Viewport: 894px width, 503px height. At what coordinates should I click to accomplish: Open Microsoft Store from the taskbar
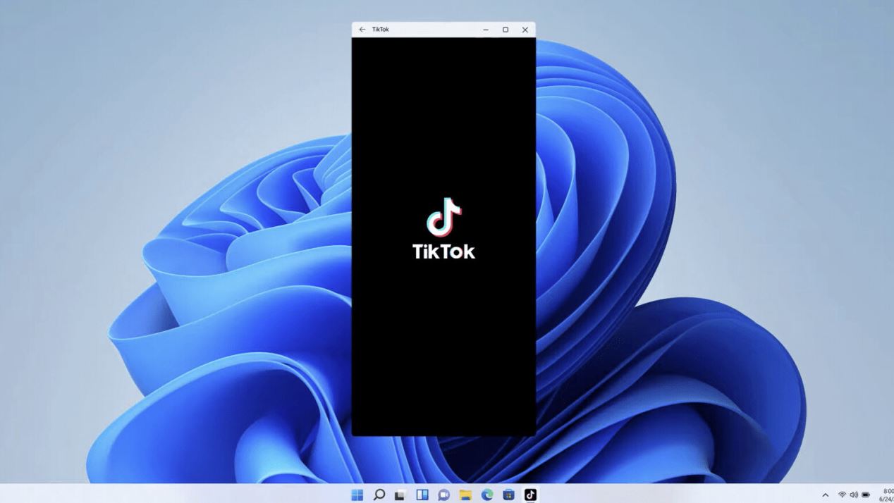[x=508, y=495]
